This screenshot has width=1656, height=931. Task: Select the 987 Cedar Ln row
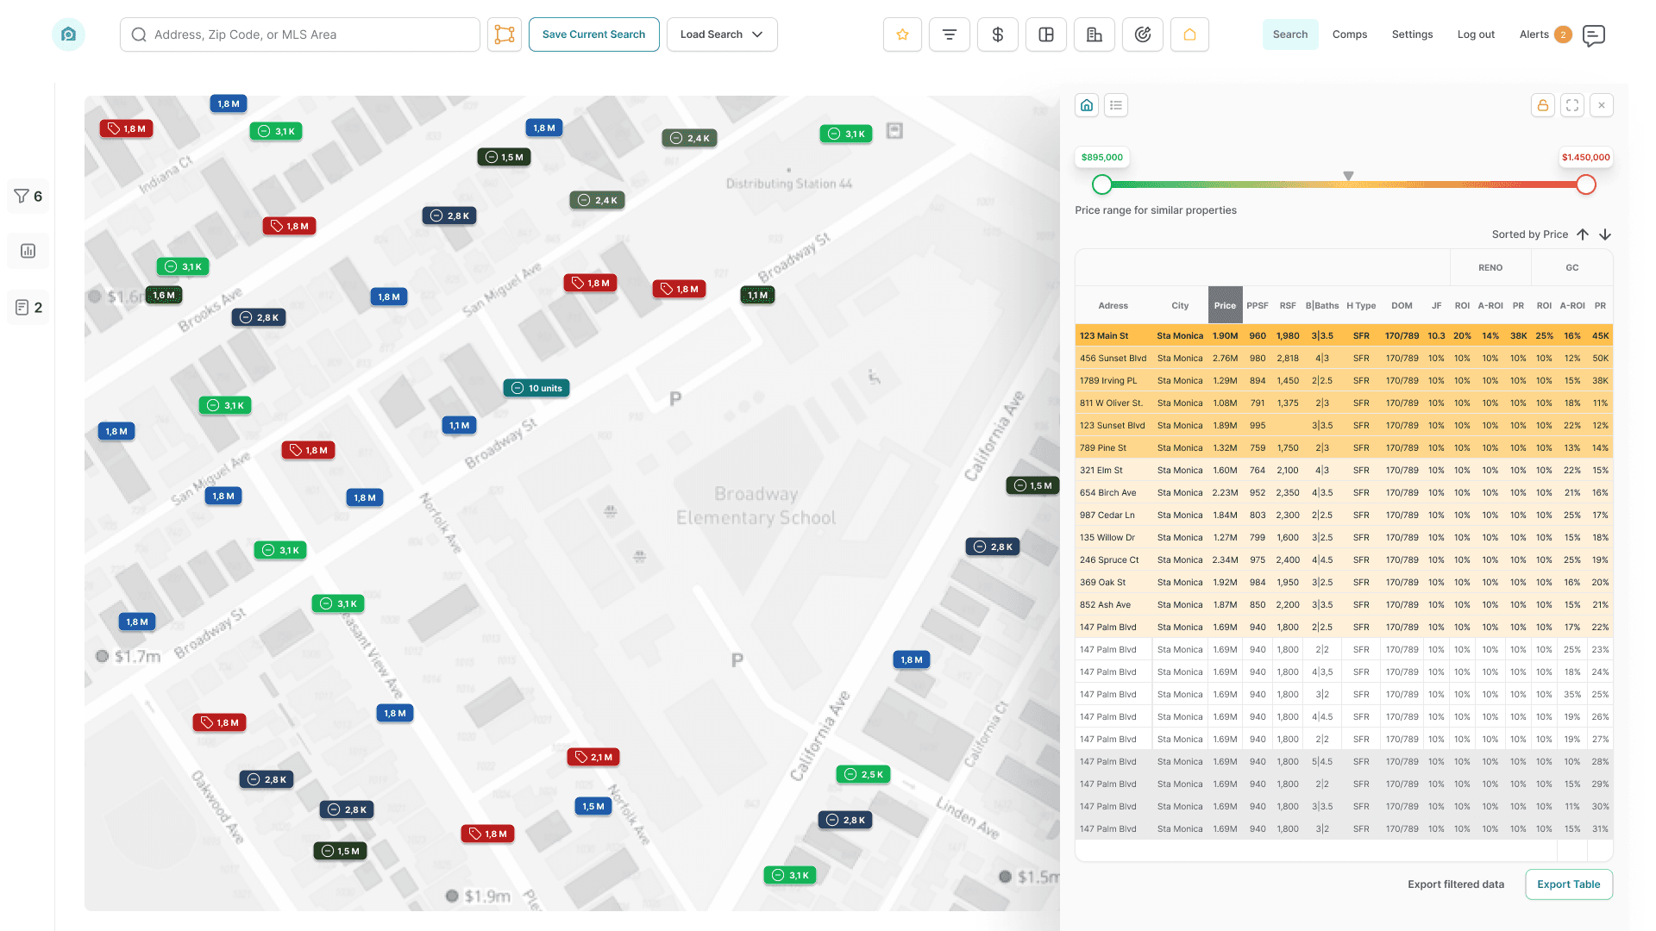[x=1344, y=515]
